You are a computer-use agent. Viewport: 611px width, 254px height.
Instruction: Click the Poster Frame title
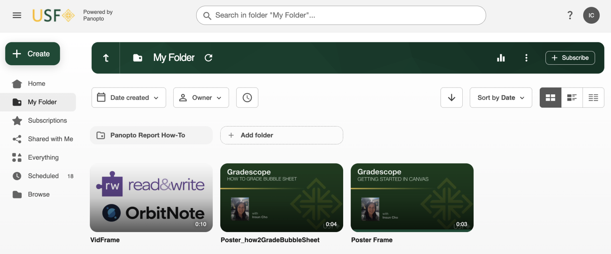(372, 240)
